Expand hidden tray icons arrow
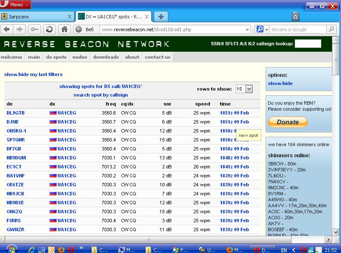This screenshot has height=253, width=341. [x=293, y=250]
